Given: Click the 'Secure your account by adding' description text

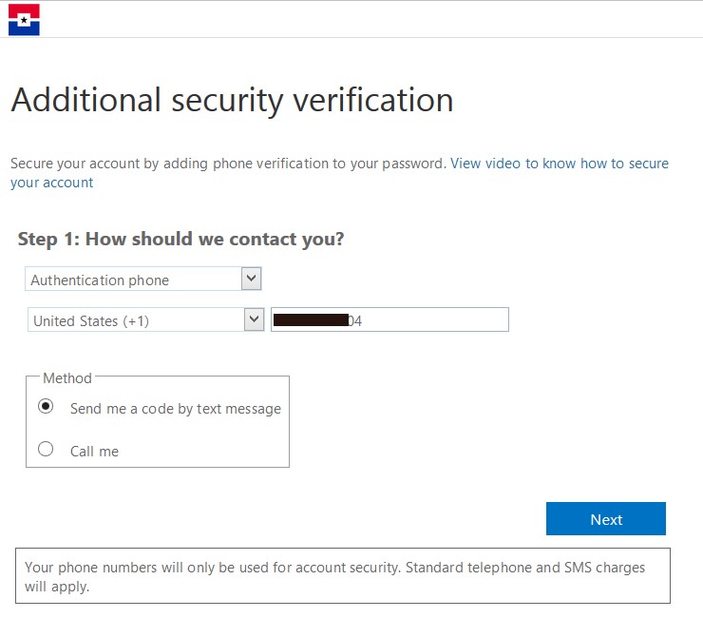Looking at the screenshot, I should pyautogui.click(x=228, y=164).
